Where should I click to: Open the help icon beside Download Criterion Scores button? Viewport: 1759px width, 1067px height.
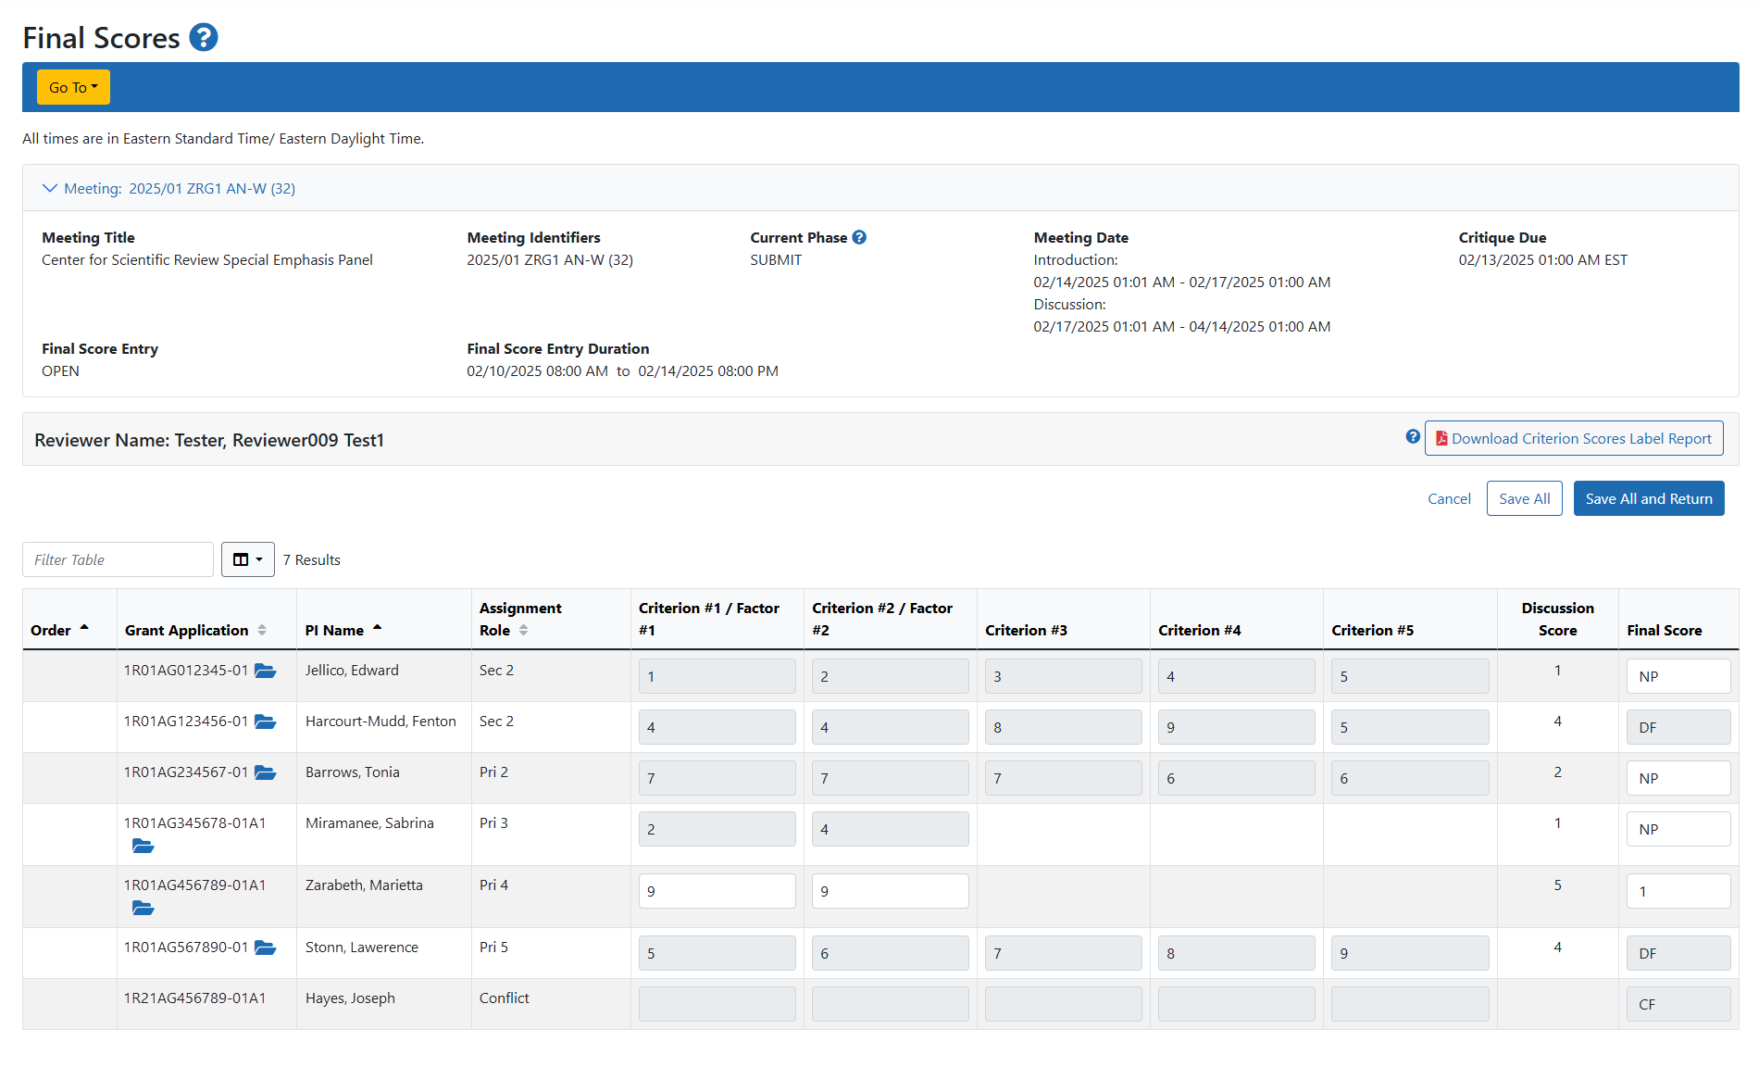click(x=1412, y=436)
